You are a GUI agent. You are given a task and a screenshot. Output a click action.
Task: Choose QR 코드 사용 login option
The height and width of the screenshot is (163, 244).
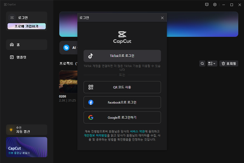point(122,87)
